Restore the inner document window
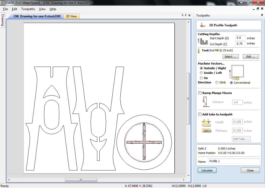The image size is (265, 188). [258, 9]
